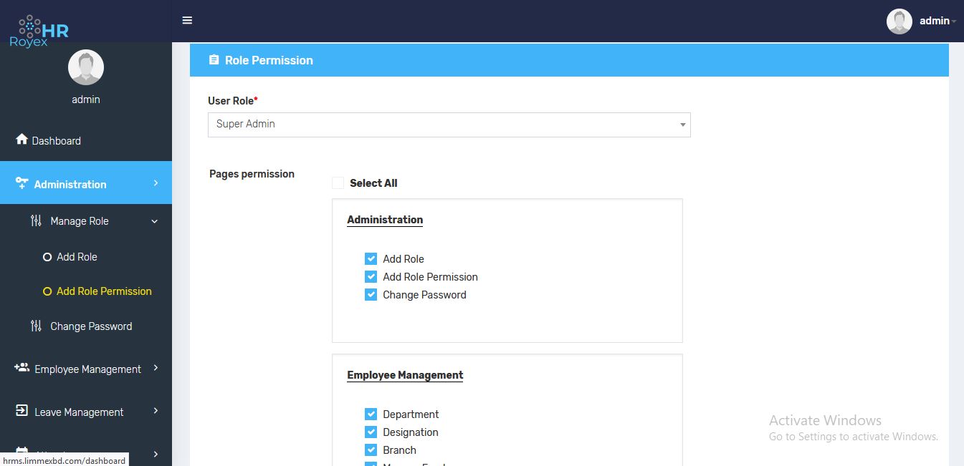Click Employee Management people icon
Image resolution: width=964 pixels, height=466 pixels.
tap(22, 368)
